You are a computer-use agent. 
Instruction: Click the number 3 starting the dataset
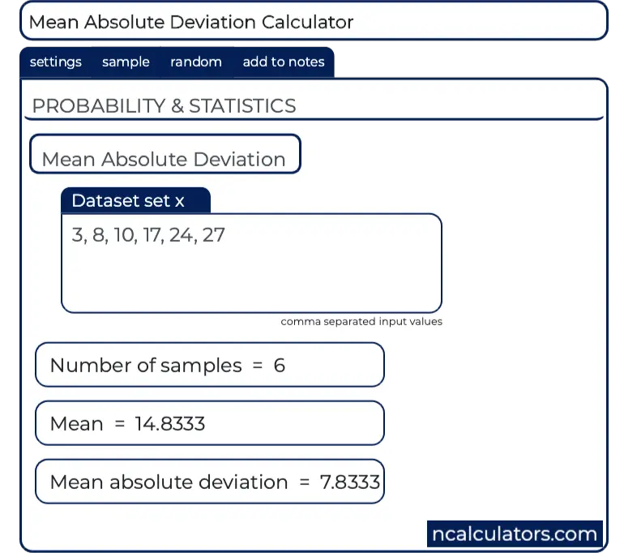77,236
